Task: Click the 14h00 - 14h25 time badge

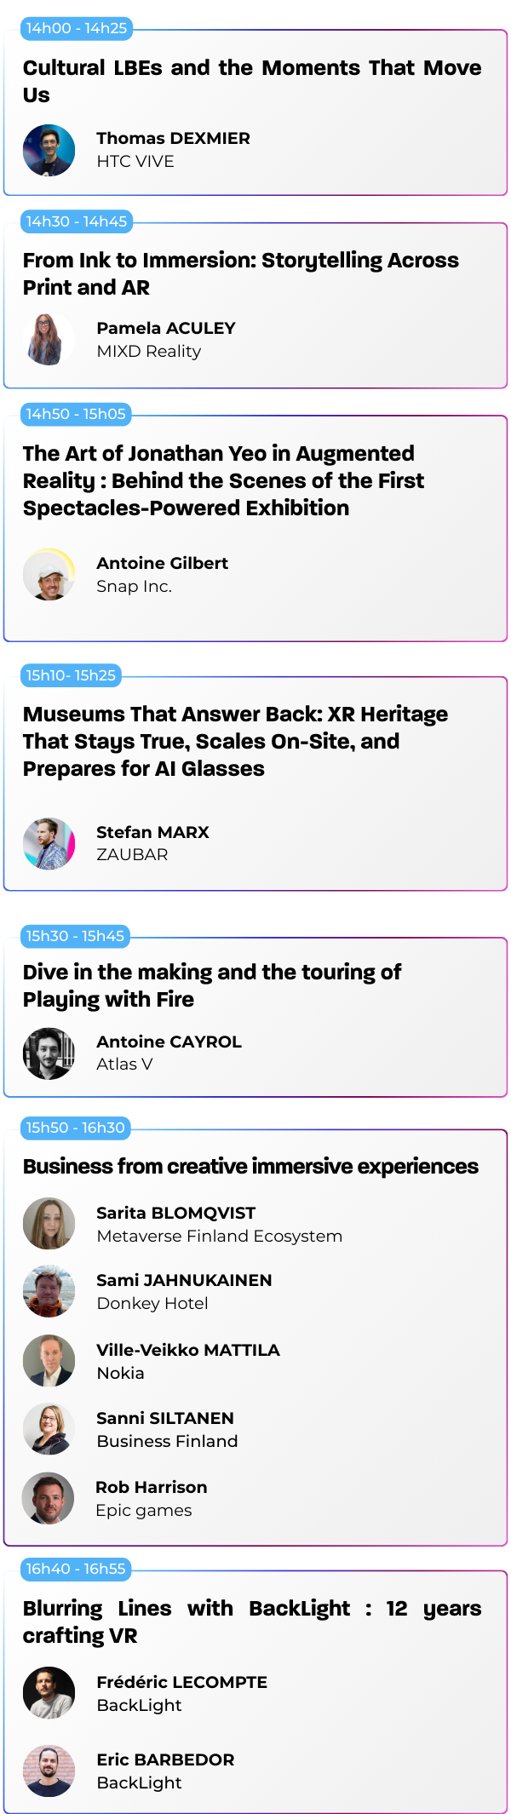Action: (77, 28)
